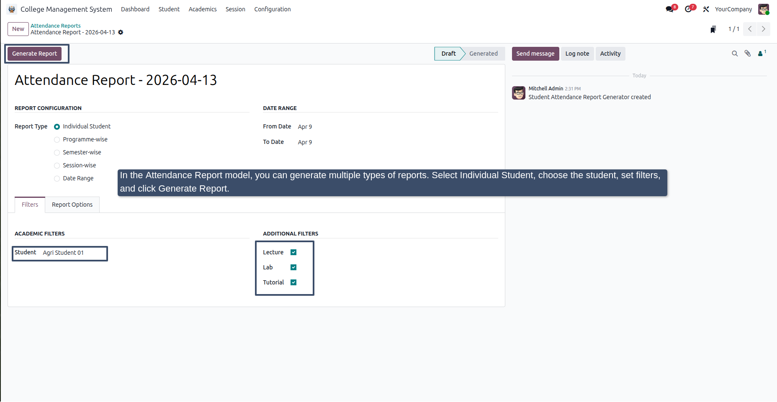
Task: Click Mitchell Admin's avatar in chatter
Action: click(519, 93)
